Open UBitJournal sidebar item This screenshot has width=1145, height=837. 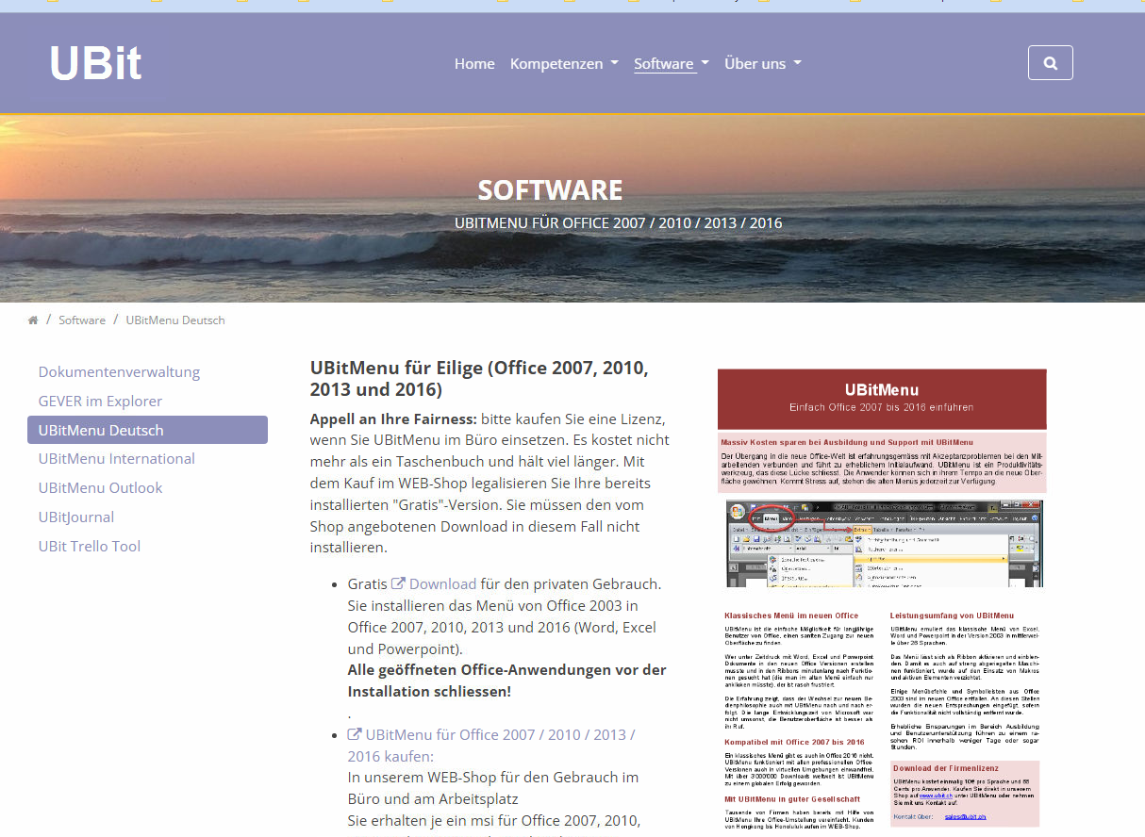(x=76, y=517)
